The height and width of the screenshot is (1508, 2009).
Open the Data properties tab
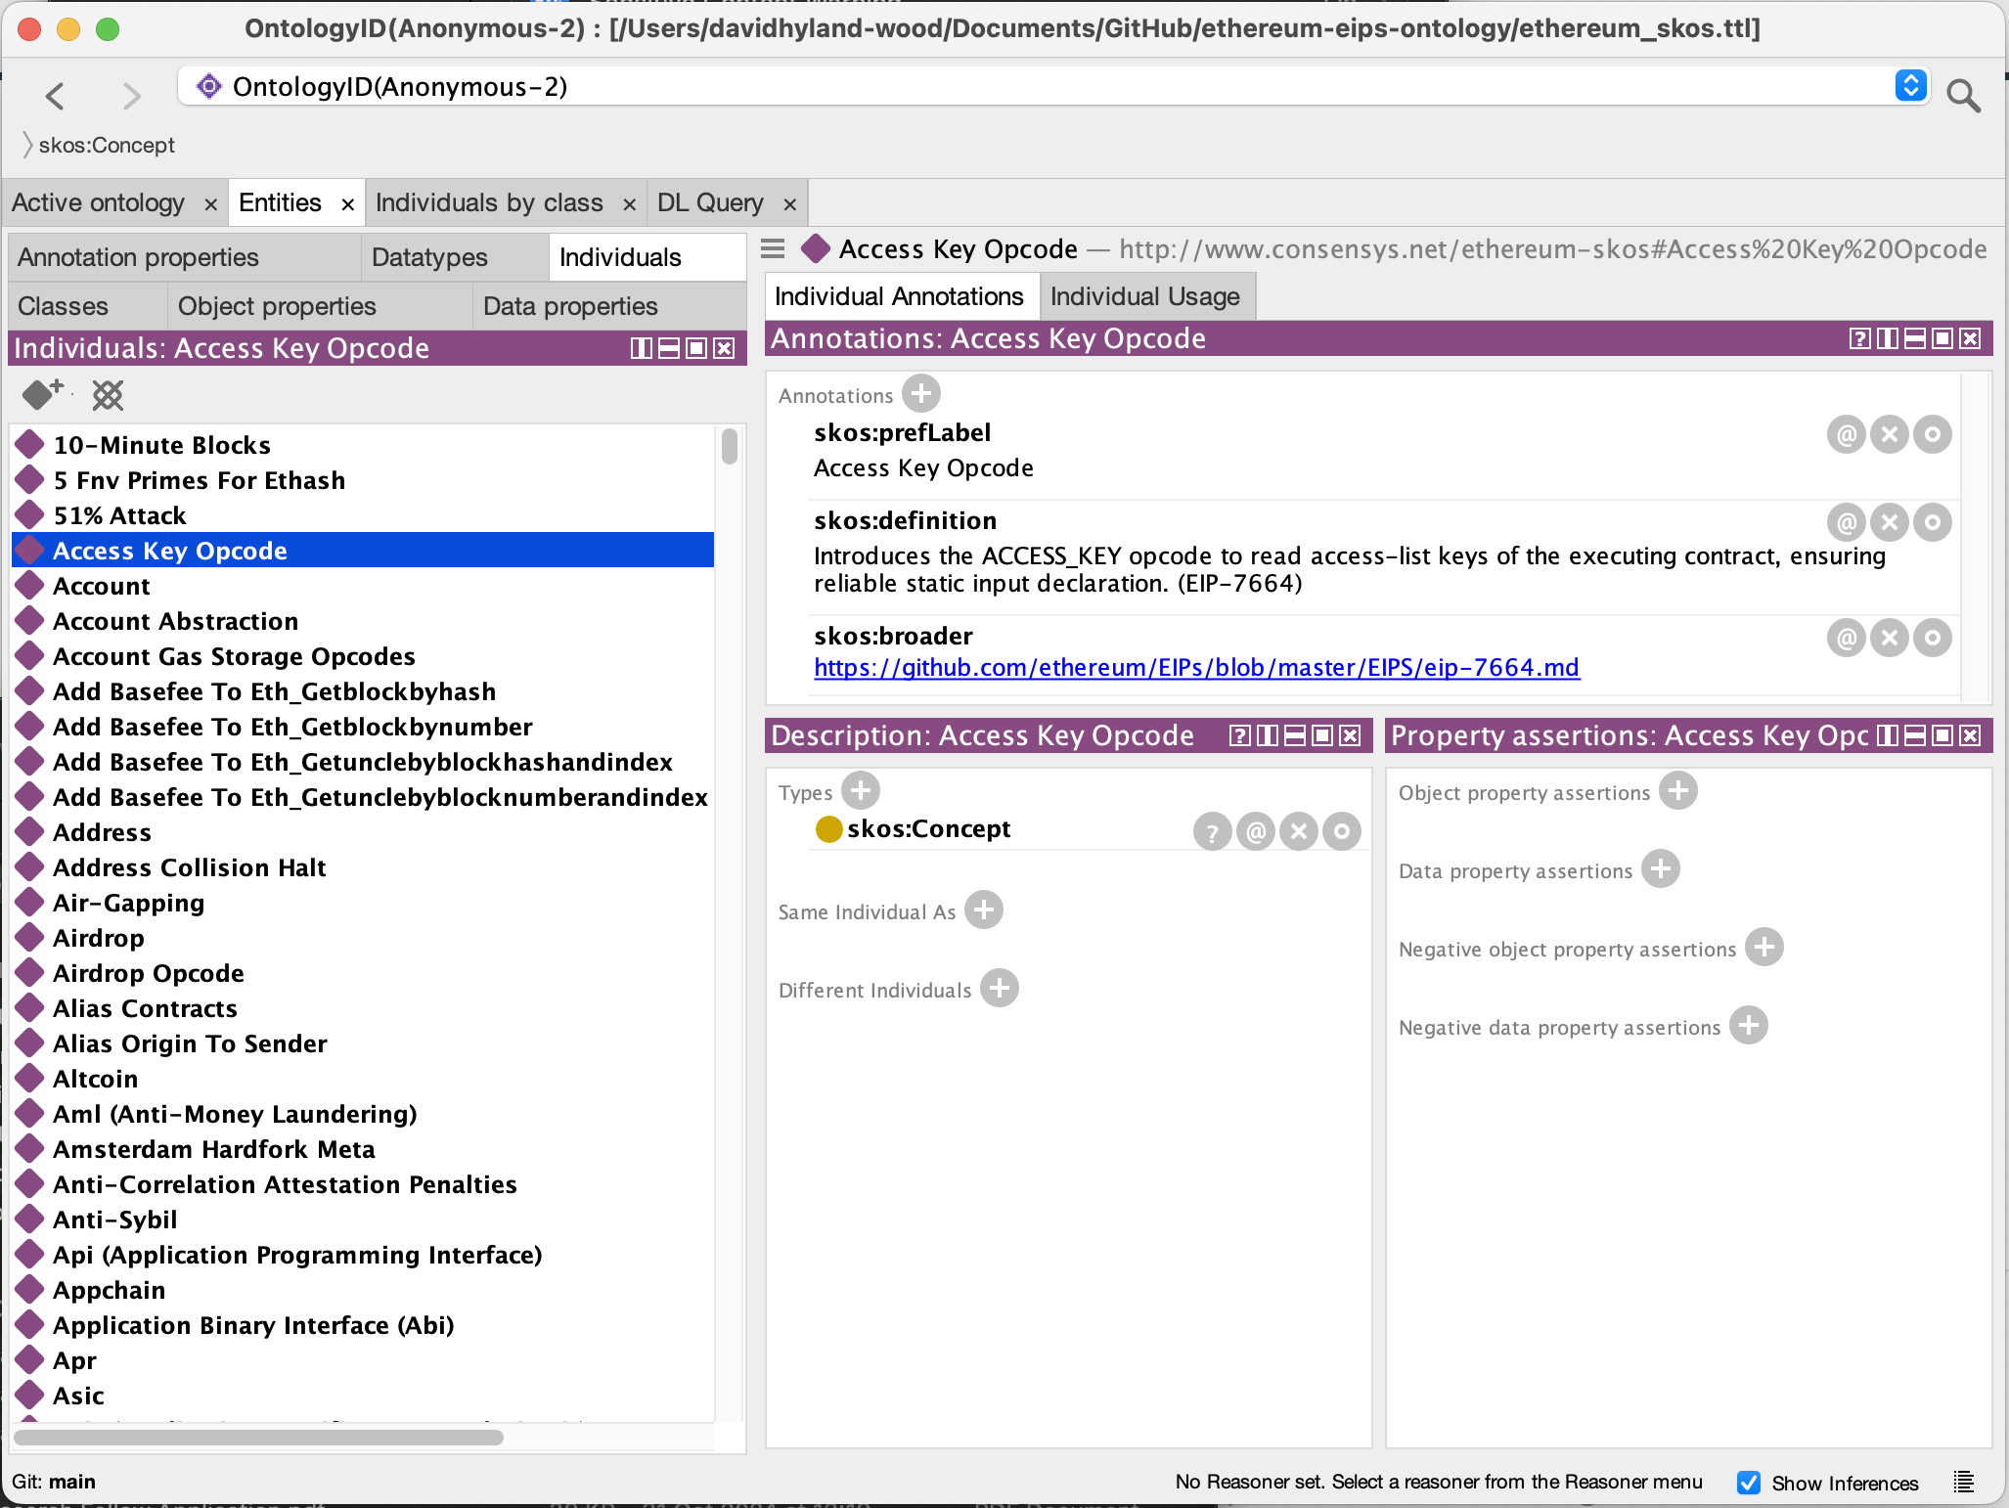(609, 306)
